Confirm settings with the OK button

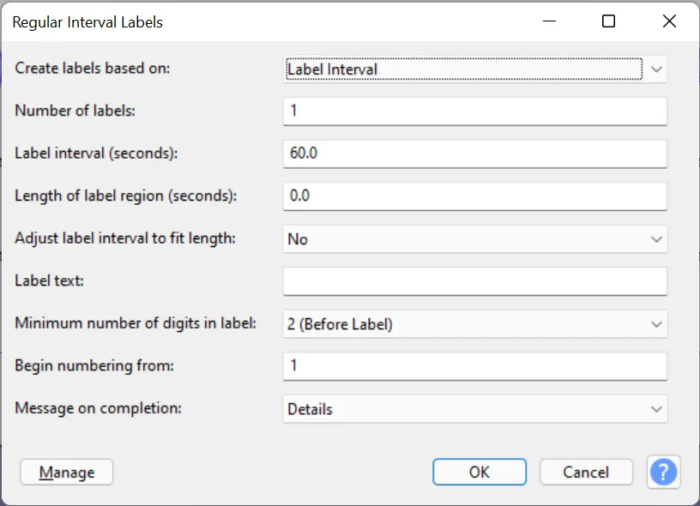[479, 472]
